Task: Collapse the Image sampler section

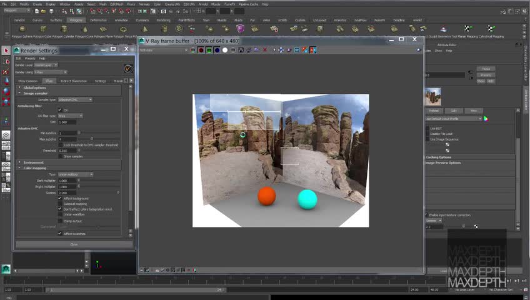Action: (69, 93)
